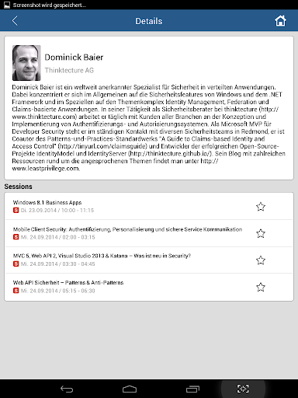298x398 pixels.
Task: Tap the screenshot capture icon in navigation bar
Action: tap(243, 389)
